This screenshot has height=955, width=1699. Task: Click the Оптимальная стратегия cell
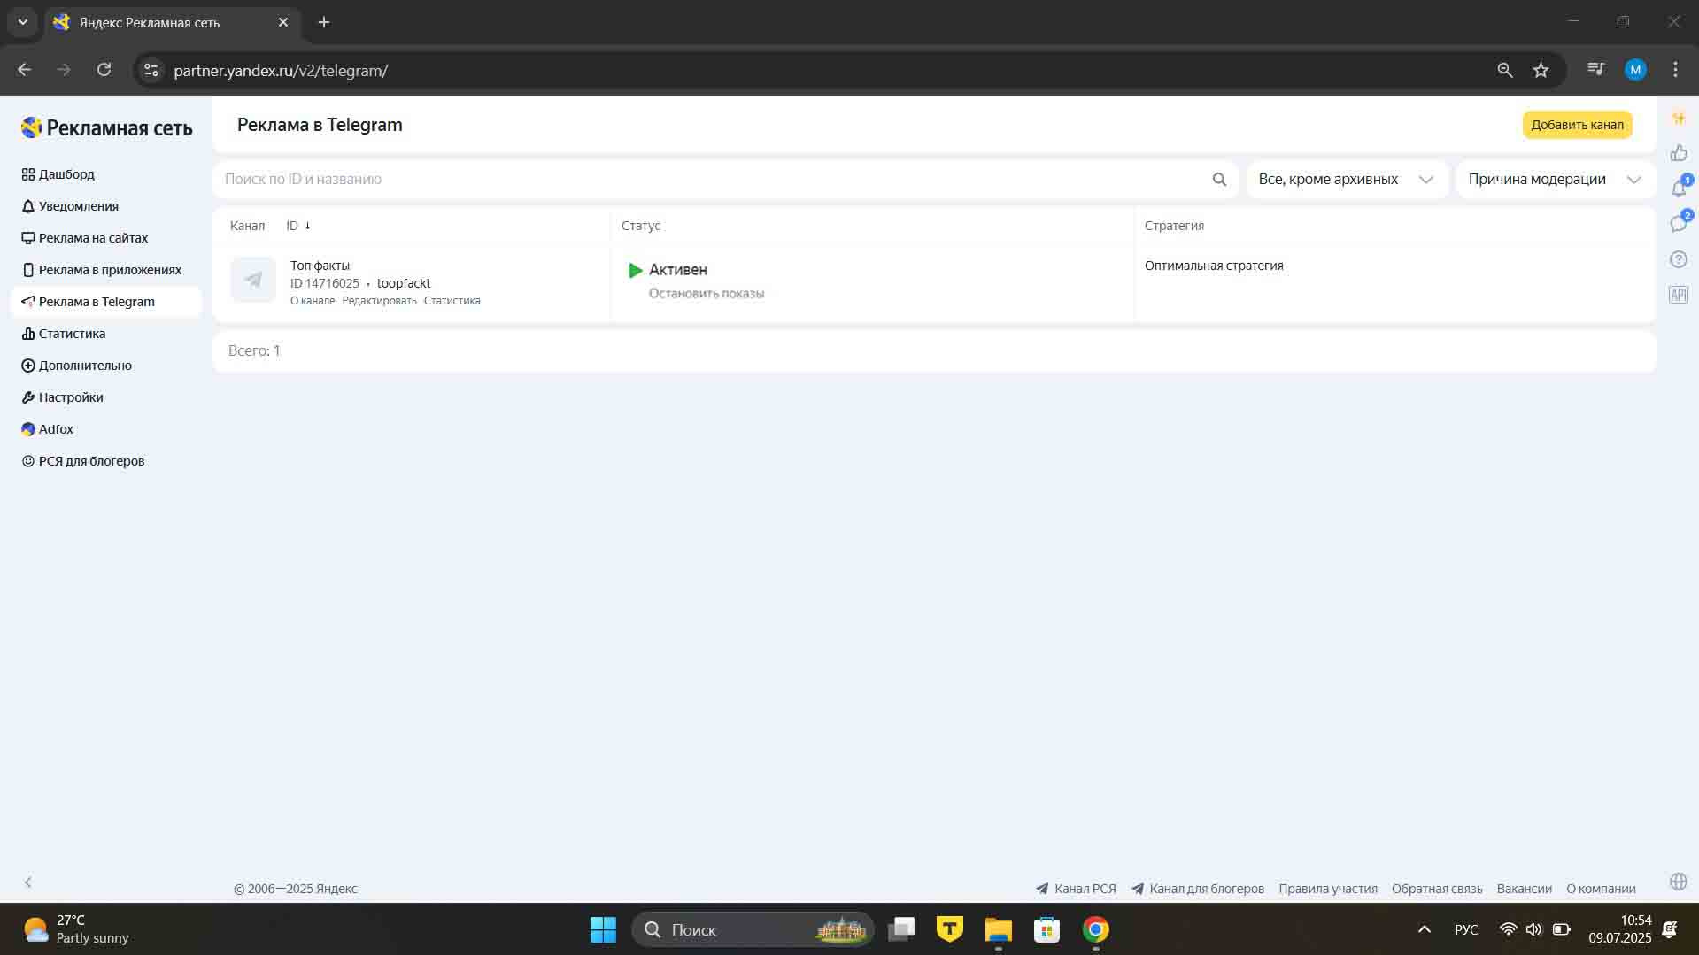(x=1214, y=266)
